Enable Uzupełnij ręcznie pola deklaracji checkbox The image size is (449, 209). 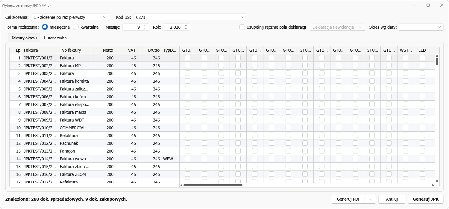(x=242, y=27)
